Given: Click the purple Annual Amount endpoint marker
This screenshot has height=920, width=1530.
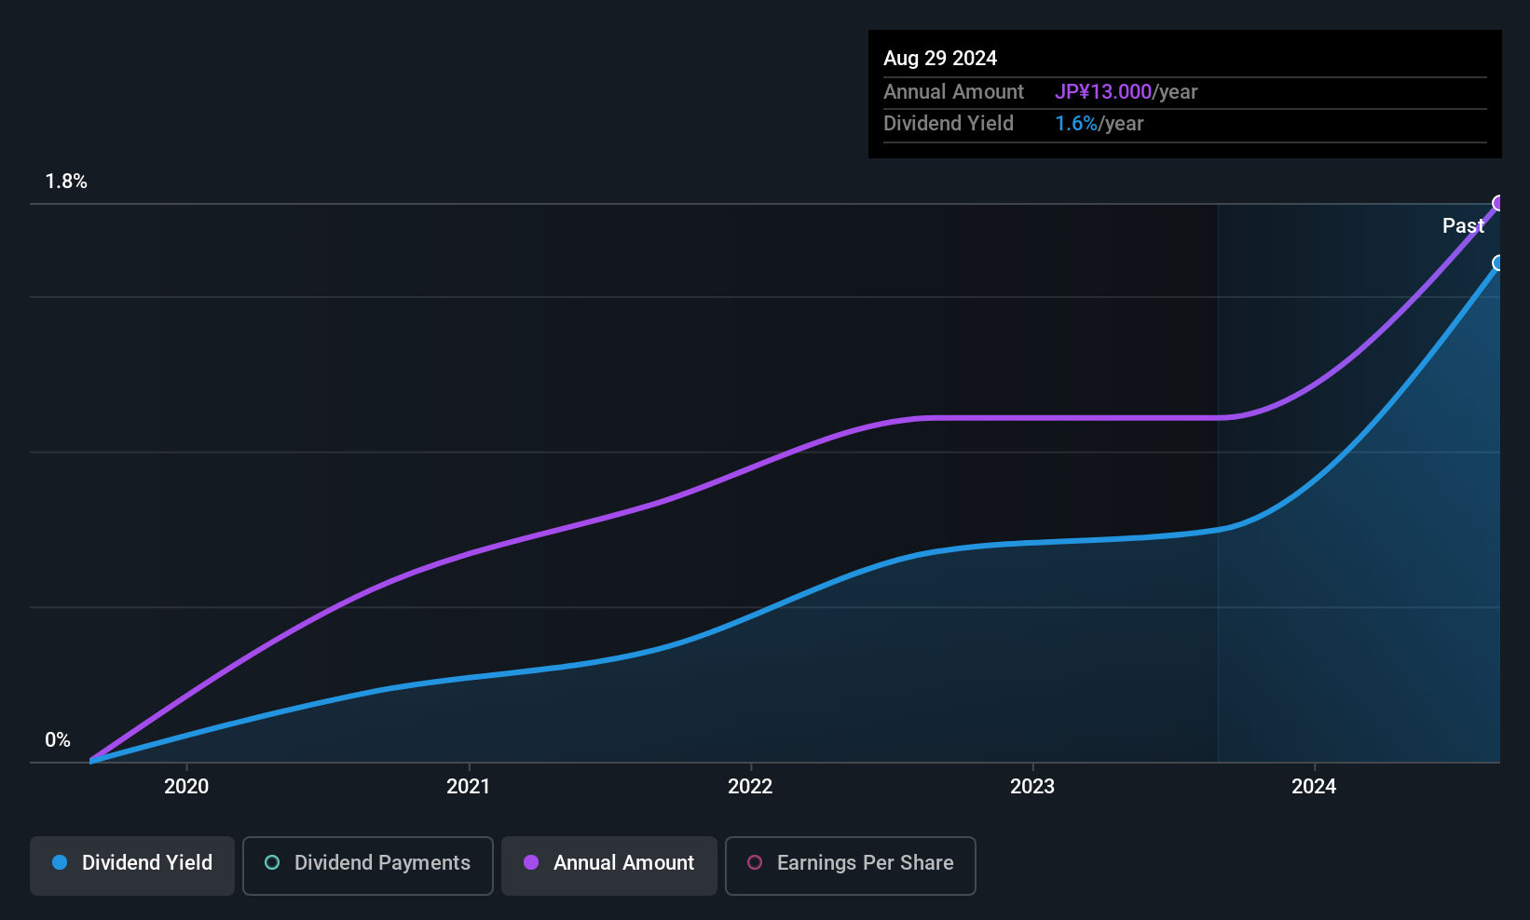Looking at the screenshot, I should pyautogui.click(x=1498, y=203).
